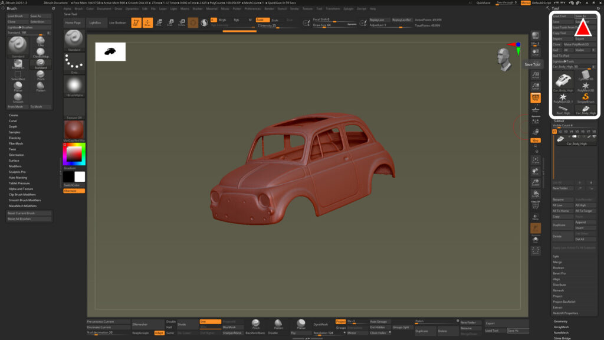Select the Move mode icon
The height and width of the screenshot is (340, 604).
pos(160,22)
